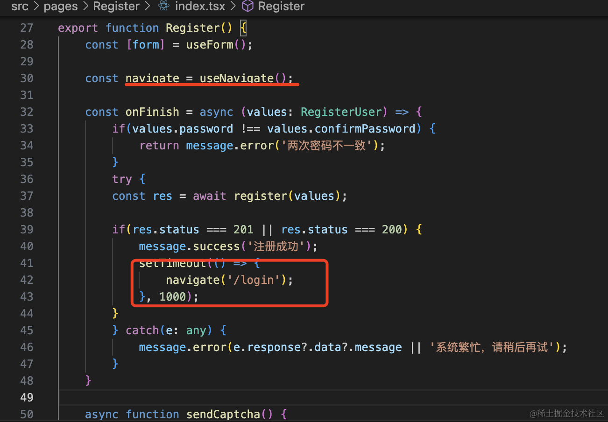Open the src breadcrumb folder
This screenshot has width=608, height=422.
pyautogui.click(x=20, y=6)
